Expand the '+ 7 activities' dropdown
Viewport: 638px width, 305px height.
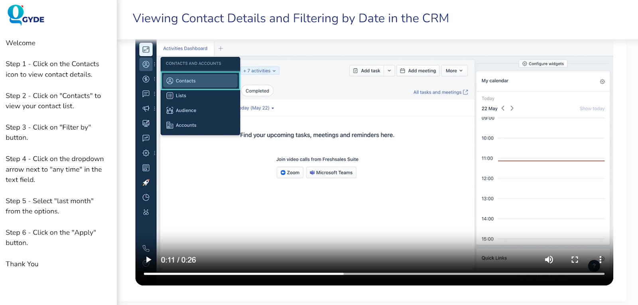(x=260, y=71)
